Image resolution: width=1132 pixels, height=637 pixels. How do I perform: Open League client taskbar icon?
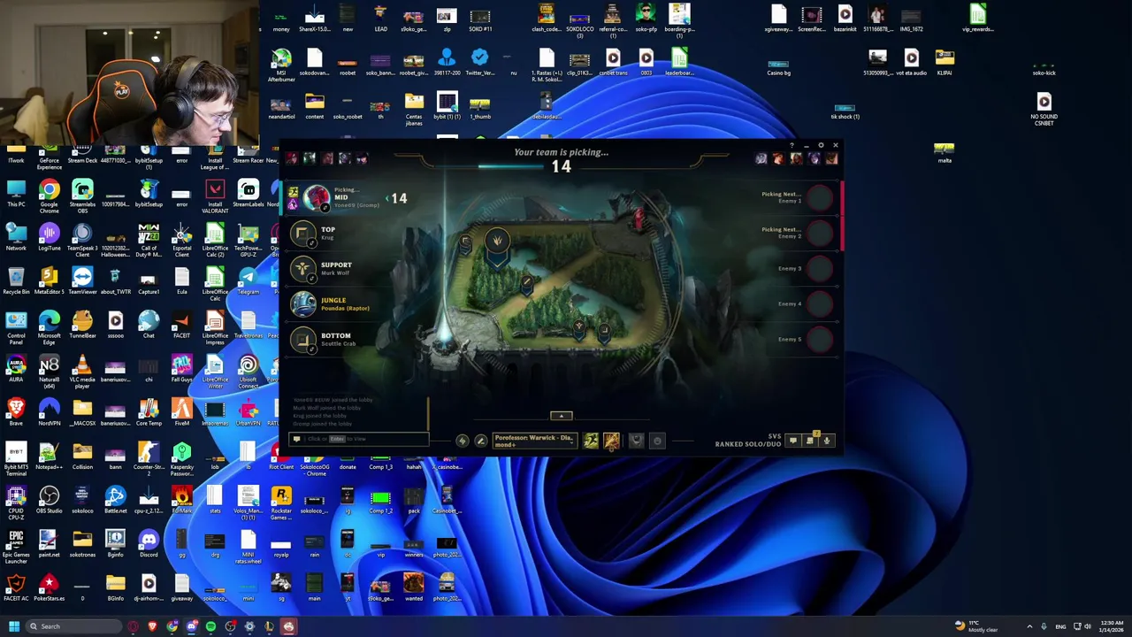pyautogui.click(x=269, y=626)
